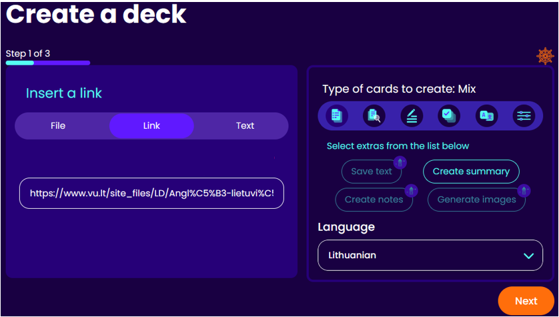
Task: Switch to the Text tab
Action: (x=245, y=125)
